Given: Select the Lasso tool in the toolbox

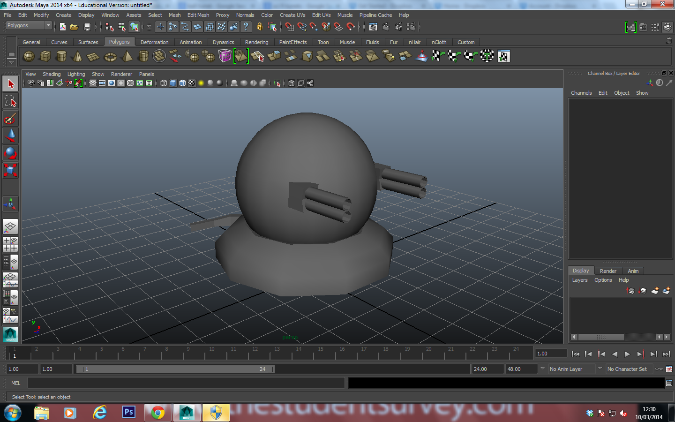Looking at the screenshot, I should 10,101.
